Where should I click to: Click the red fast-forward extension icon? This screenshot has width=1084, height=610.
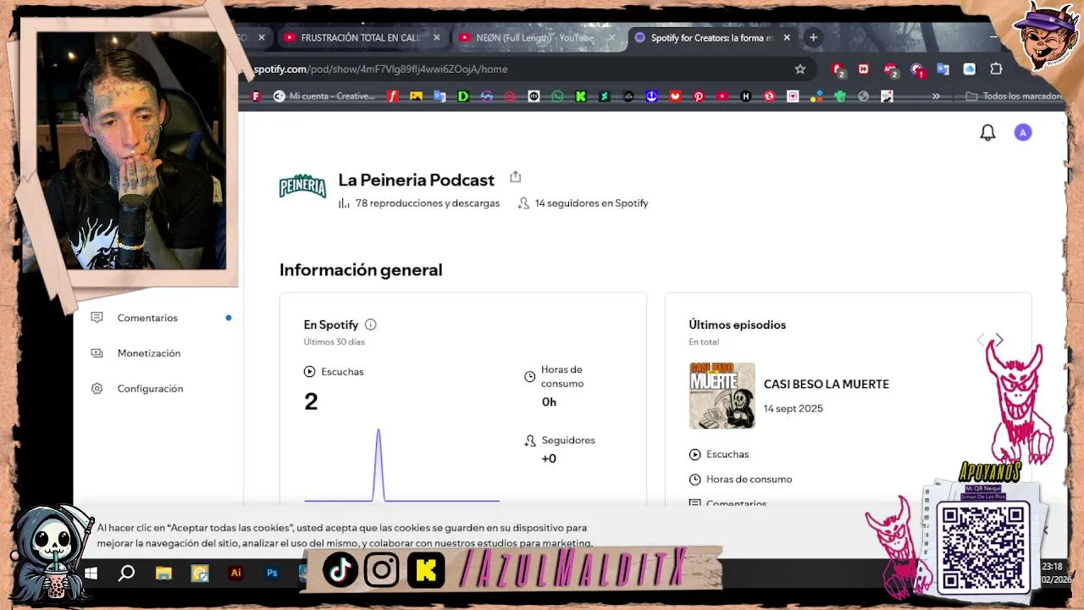tap(864, 69)
